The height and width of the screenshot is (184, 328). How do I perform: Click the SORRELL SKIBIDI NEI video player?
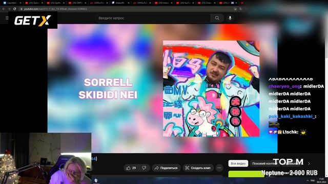point(162,88)
